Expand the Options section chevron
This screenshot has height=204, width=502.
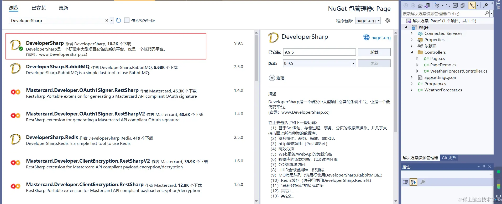tap(272, 78)
